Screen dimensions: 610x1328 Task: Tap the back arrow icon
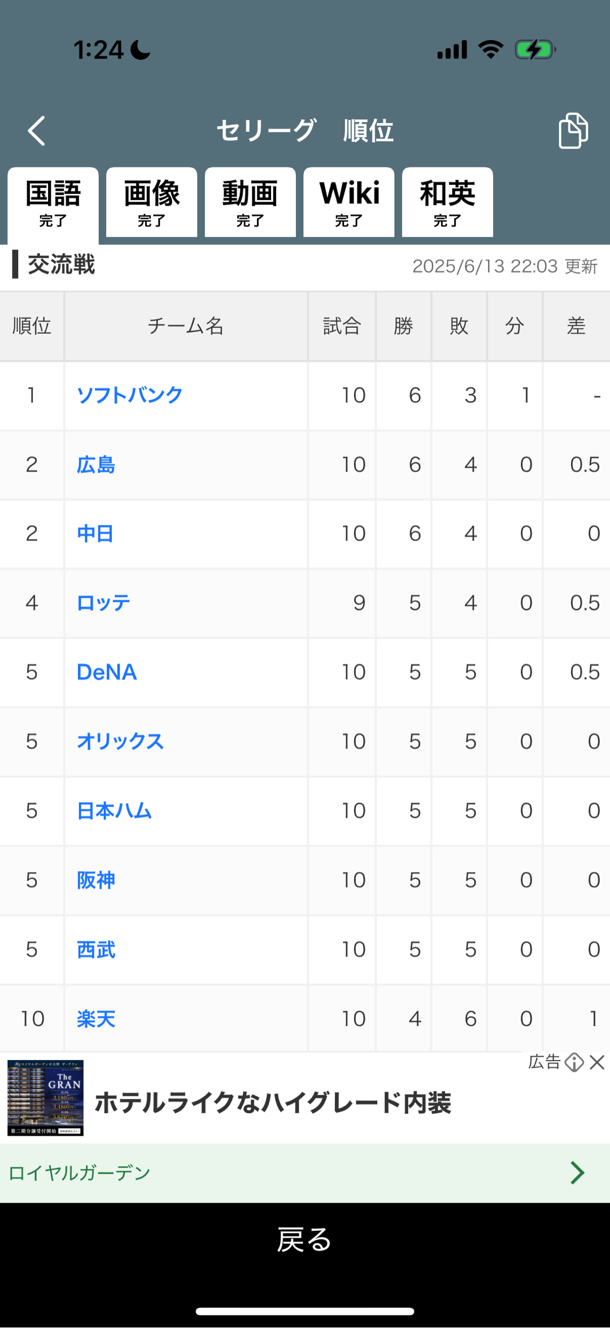coord(37,131)
